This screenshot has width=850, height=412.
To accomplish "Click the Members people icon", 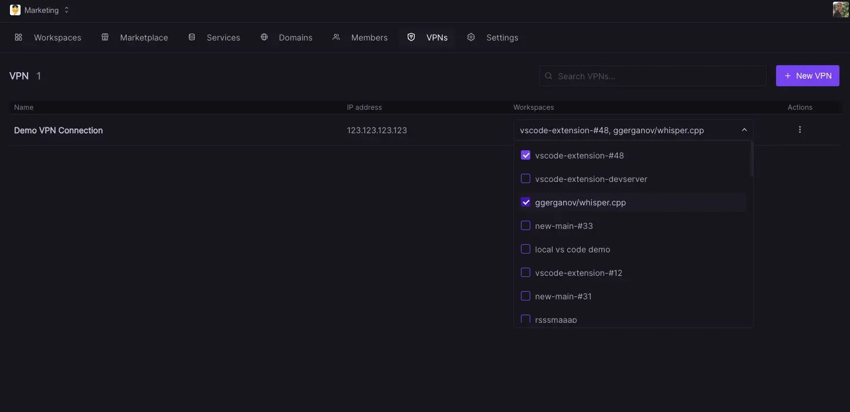I will pyautogui.click(x=336, y=37).
